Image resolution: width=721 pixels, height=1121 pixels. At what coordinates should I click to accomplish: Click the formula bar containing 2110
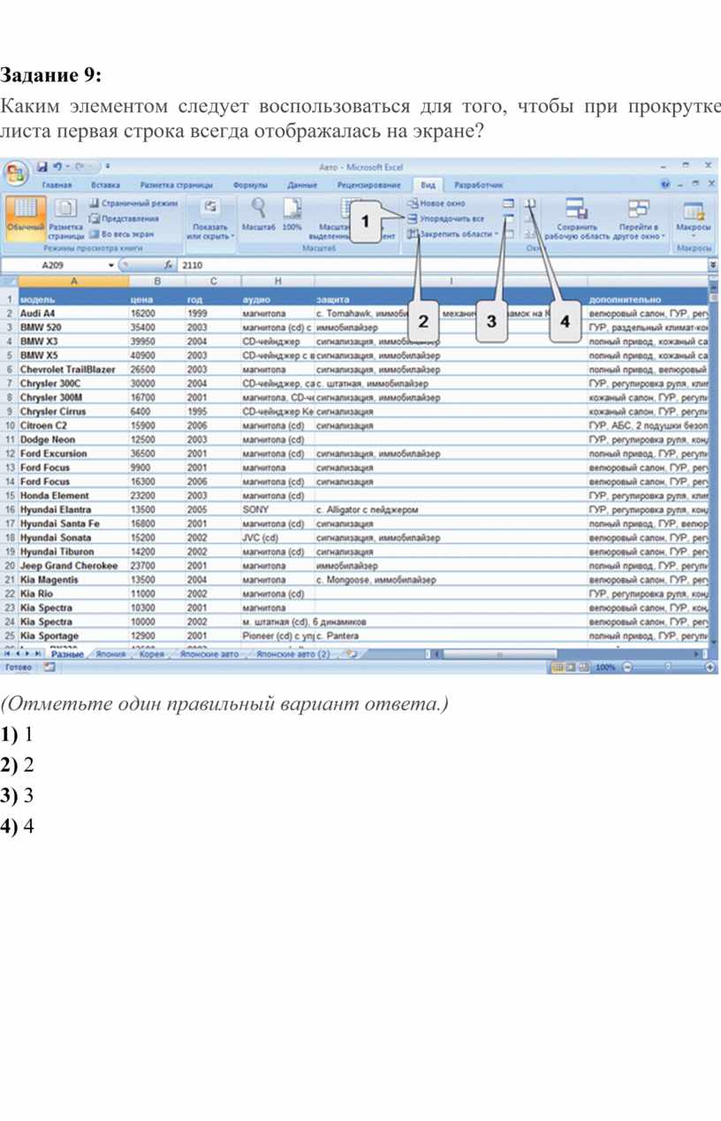442,264
